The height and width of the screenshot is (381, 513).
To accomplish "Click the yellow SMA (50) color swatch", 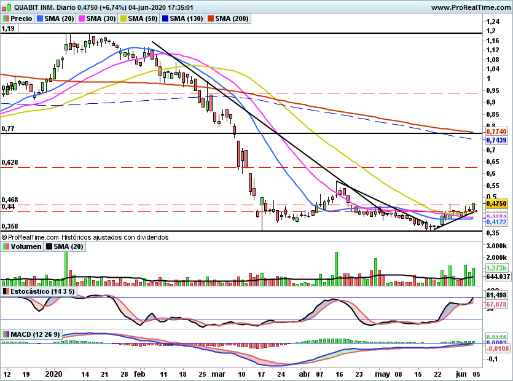I will (x=123, y=18).
